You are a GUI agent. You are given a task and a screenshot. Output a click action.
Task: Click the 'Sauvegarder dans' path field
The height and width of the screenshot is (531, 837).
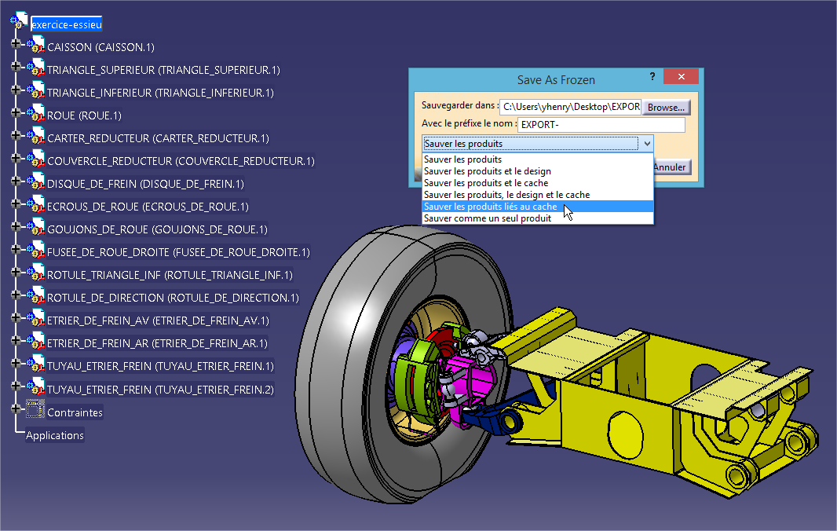[571, 107]
